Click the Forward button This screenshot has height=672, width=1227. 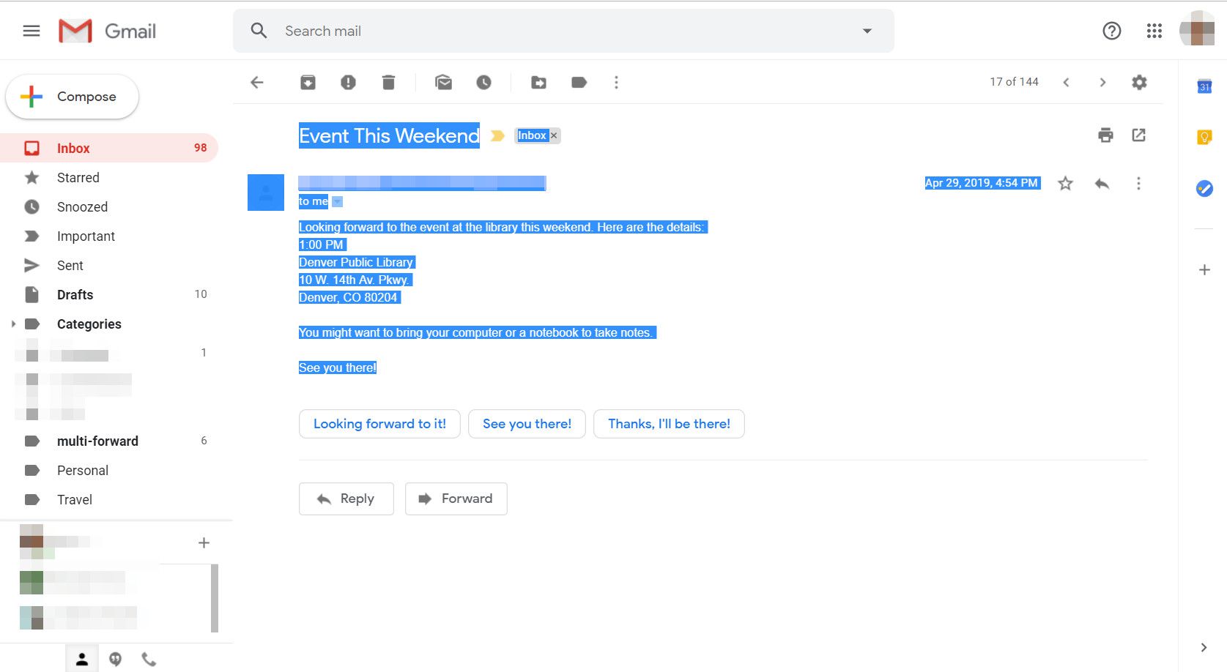[x=456, y=499]
